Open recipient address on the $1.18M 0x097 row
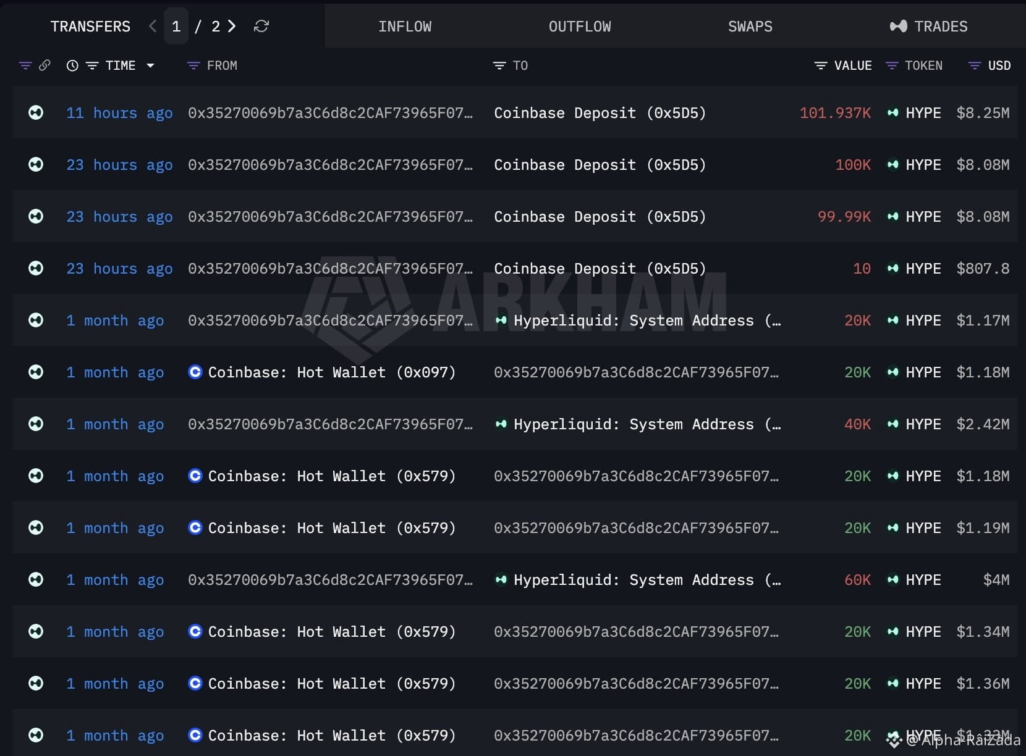The width and height of the screenshot is (1026, 756). (636, 372)
